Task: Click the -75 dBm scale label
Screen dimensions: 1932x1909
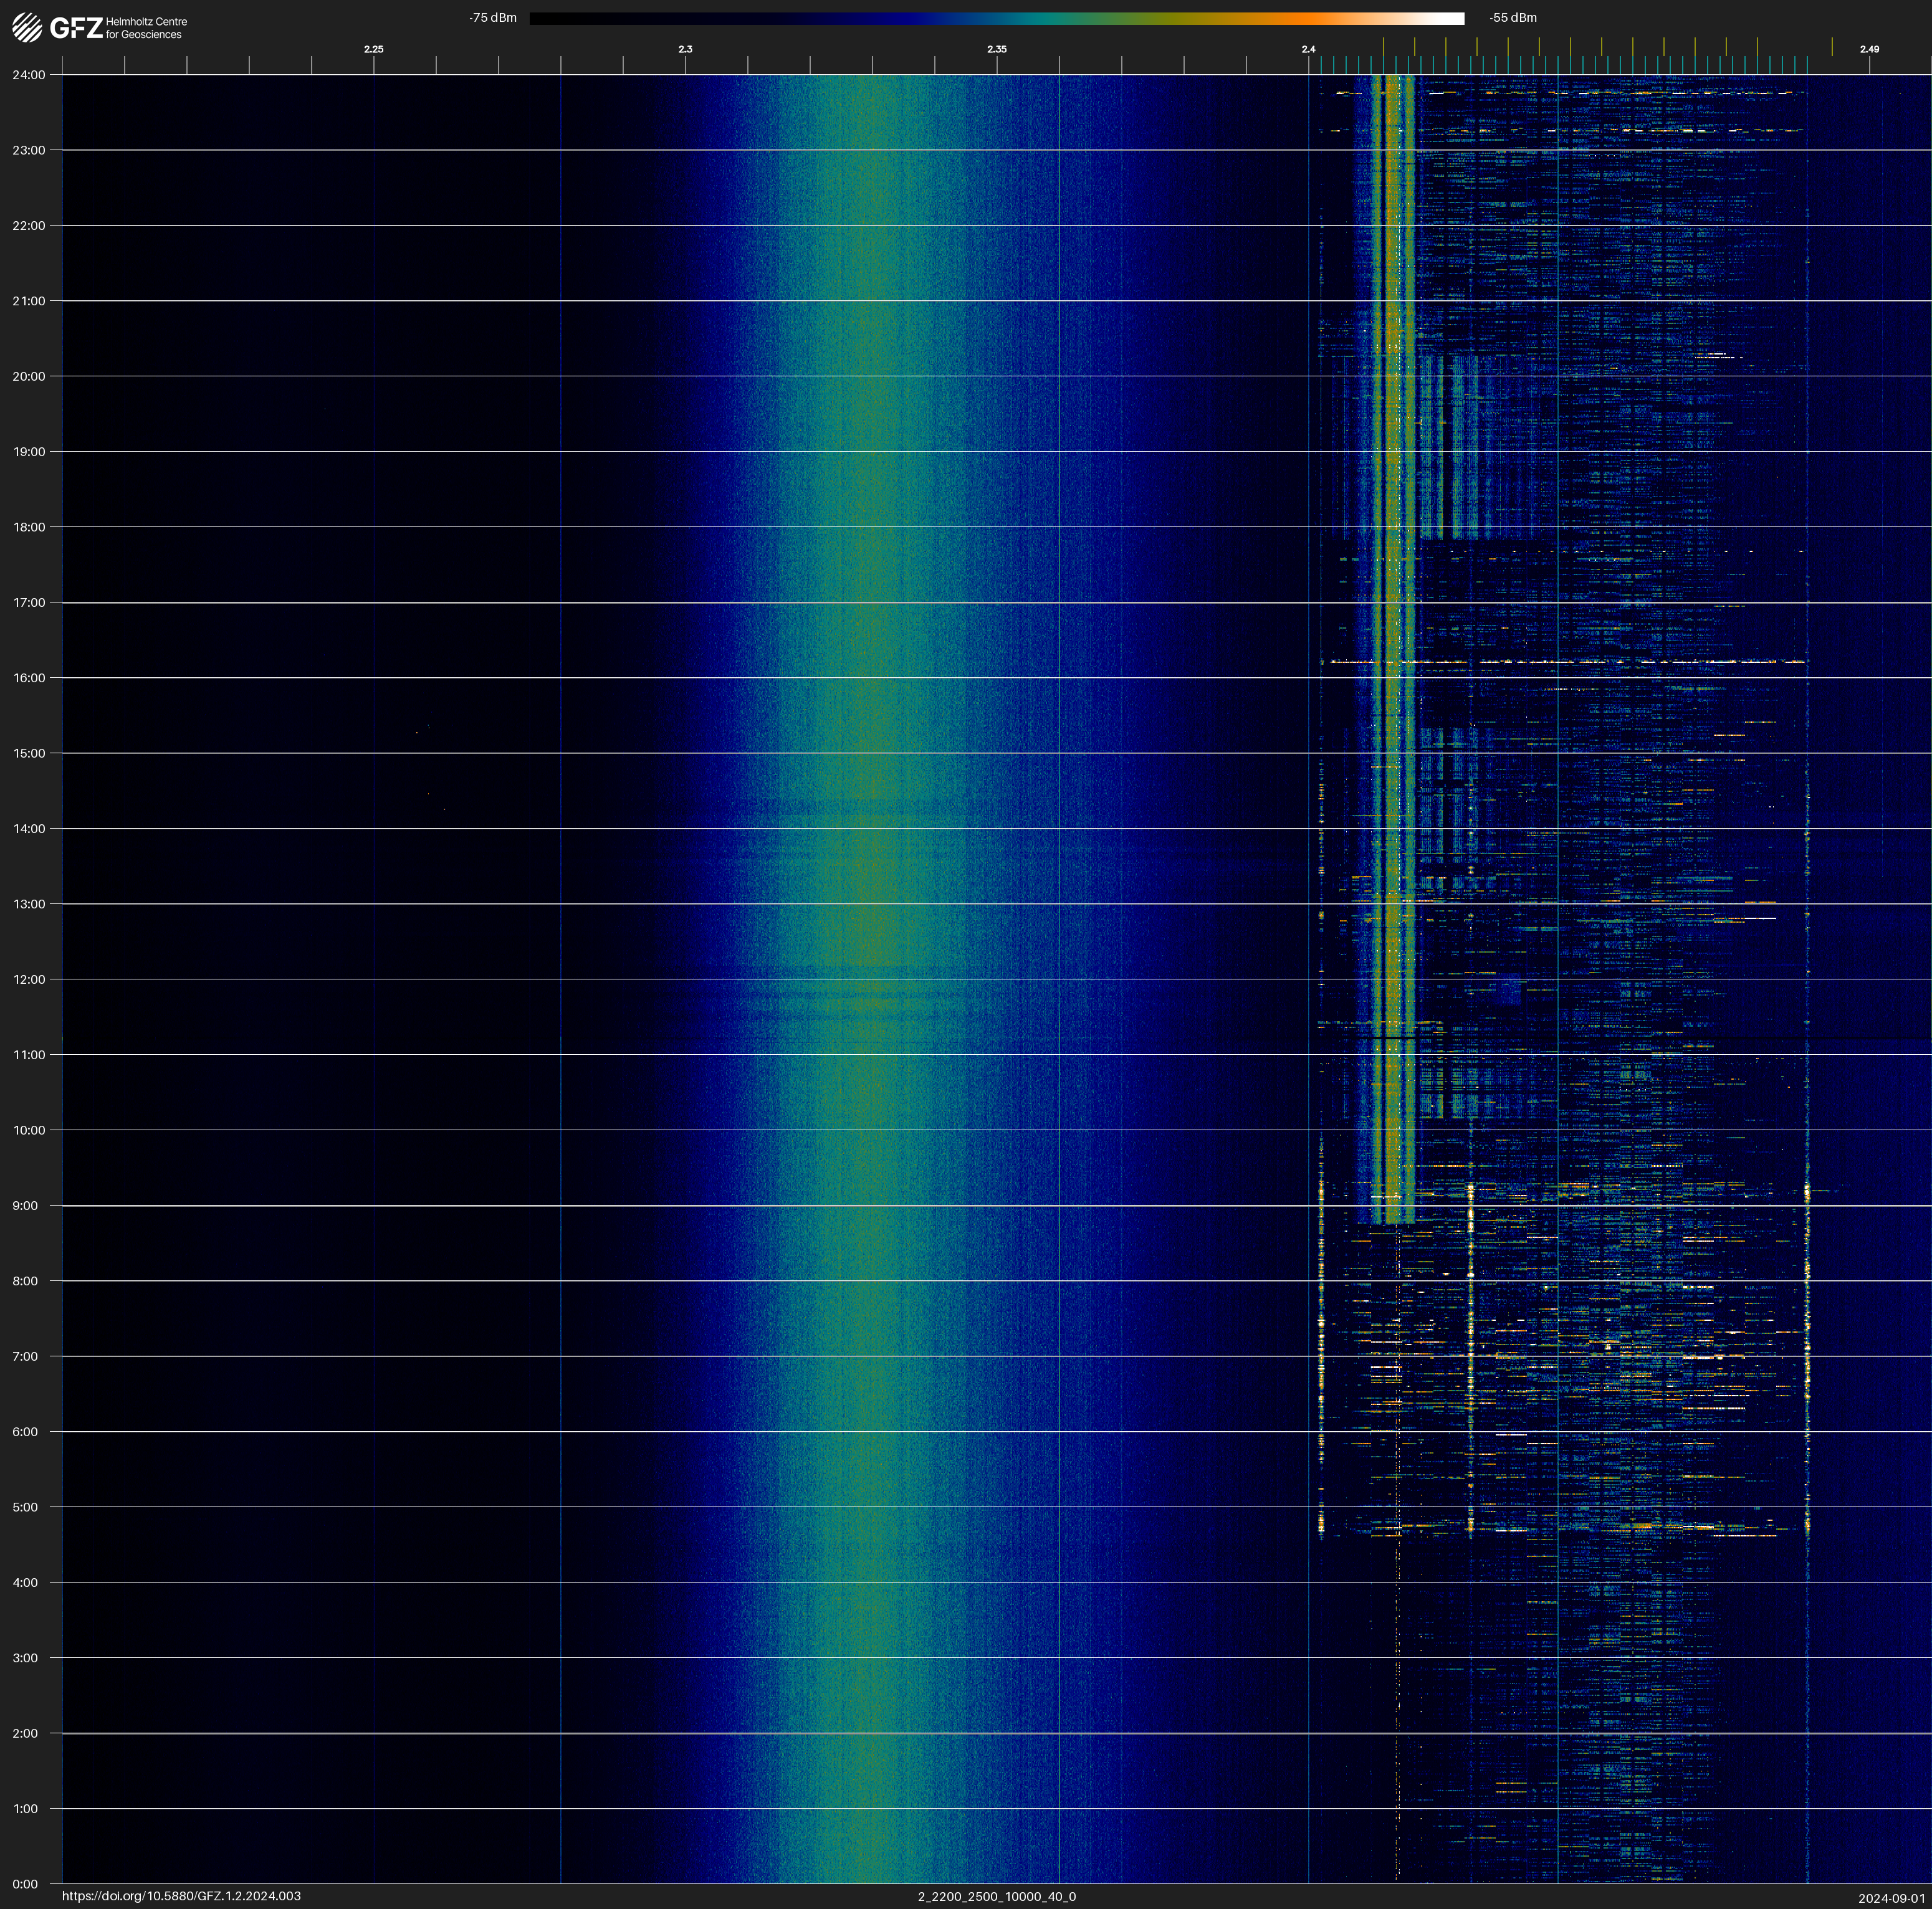Action: (x=493, y=18)
